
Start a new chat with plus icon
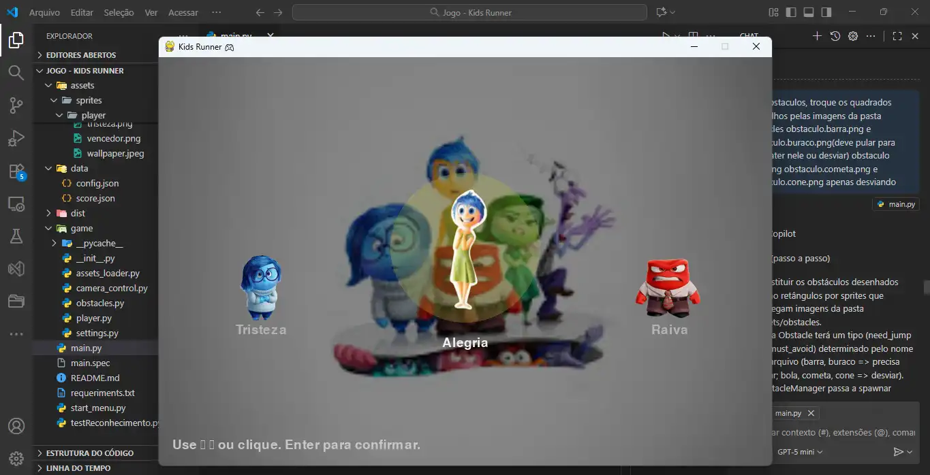(818, 36)
